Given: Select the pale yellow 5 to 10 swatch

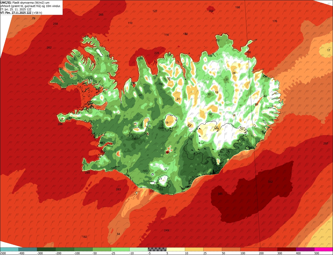Looking at the screenshot, I should (176, 250).
